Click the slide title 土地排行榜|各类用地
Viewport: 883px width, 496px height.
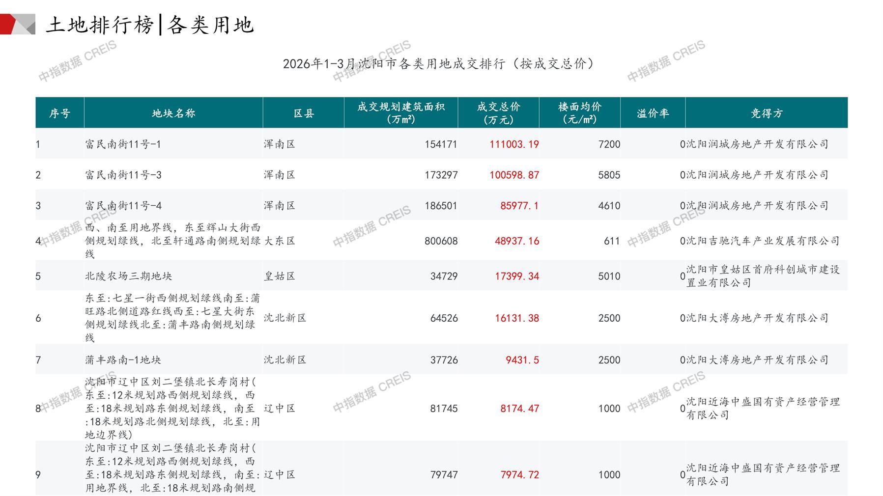[150, 25]
